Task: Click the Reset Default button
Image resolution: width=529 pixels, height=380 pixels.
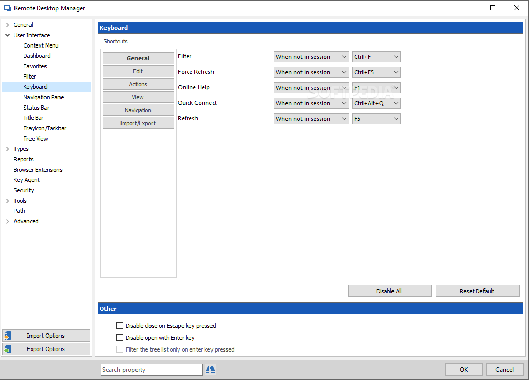Action: (477, 291)
